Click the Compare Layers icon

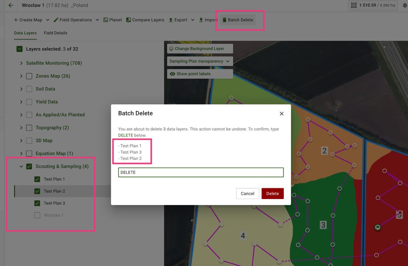coord(128,20)
